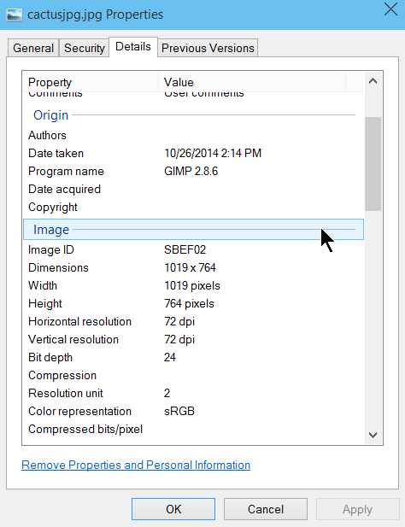Click the scroll down arrow

(373, 435)
